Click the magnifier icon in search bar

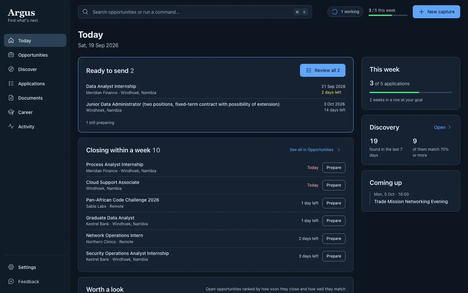85,12
